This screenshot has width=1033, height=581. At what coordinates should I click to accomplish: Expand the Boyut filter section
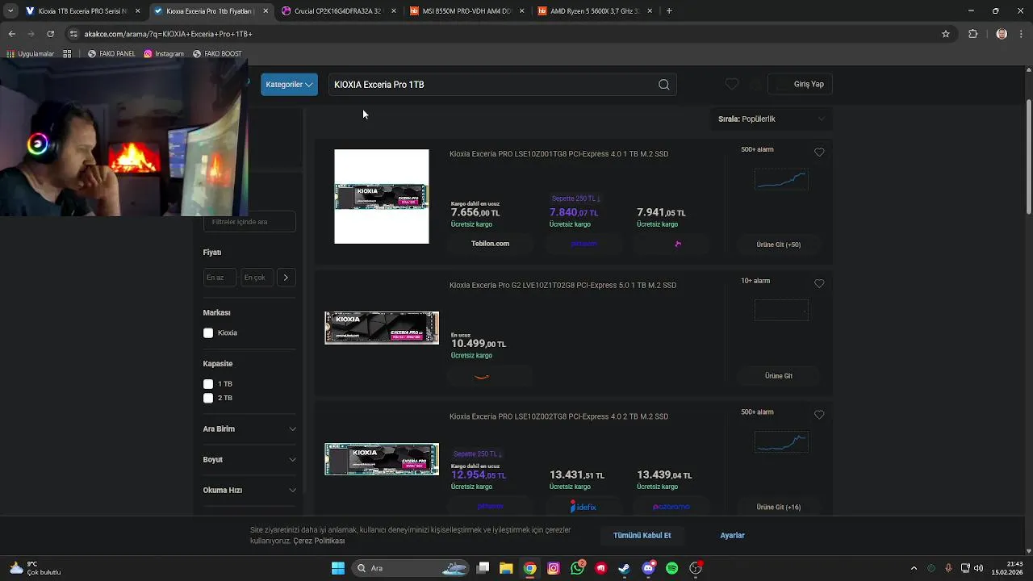click(x=249, y=460)
